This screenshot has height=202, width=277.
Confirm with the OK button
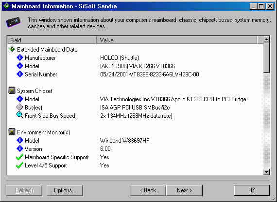pos(252,190)
